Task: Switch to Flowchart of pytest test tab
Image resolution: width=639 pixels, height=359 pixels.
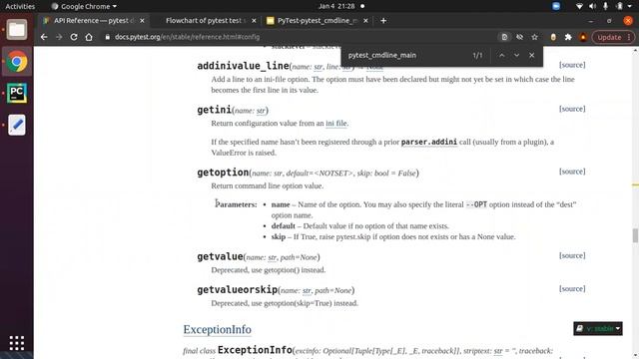Action: pyautogui.click(x=206, y=21)
